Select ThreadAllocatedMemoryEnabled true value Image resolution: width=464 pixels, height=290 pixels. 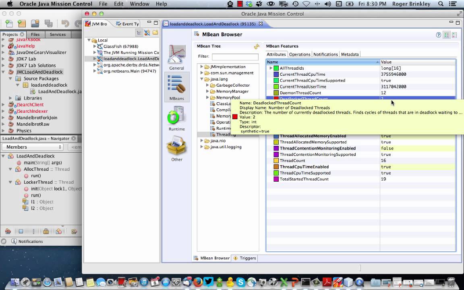click(418, 136)
